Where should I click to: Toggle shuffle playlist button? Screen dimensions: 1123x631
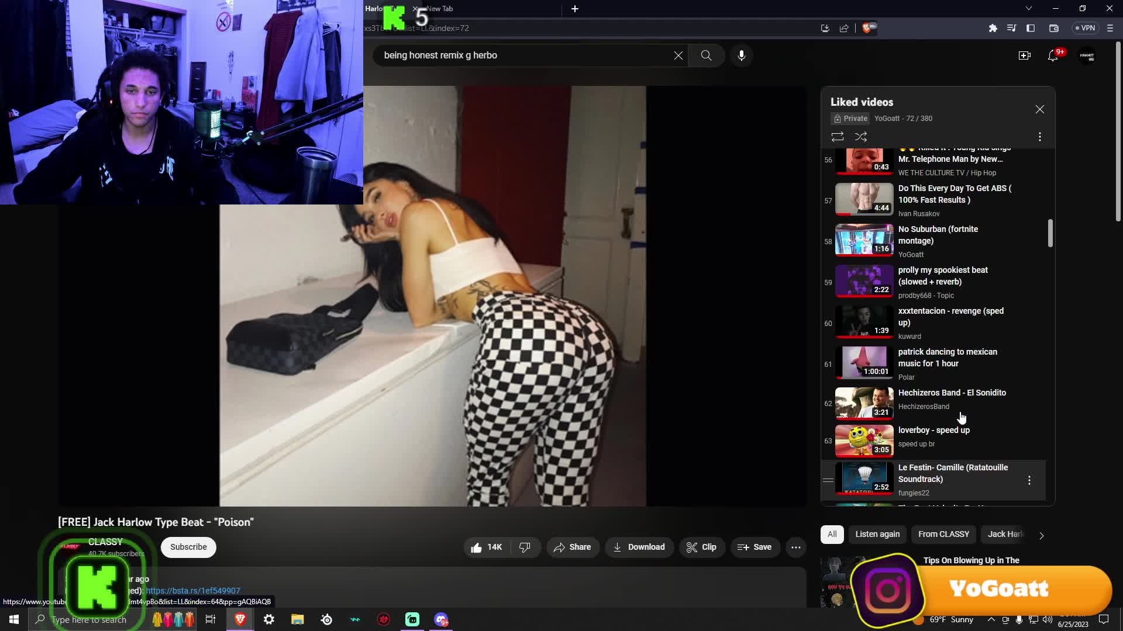point(860,137)
